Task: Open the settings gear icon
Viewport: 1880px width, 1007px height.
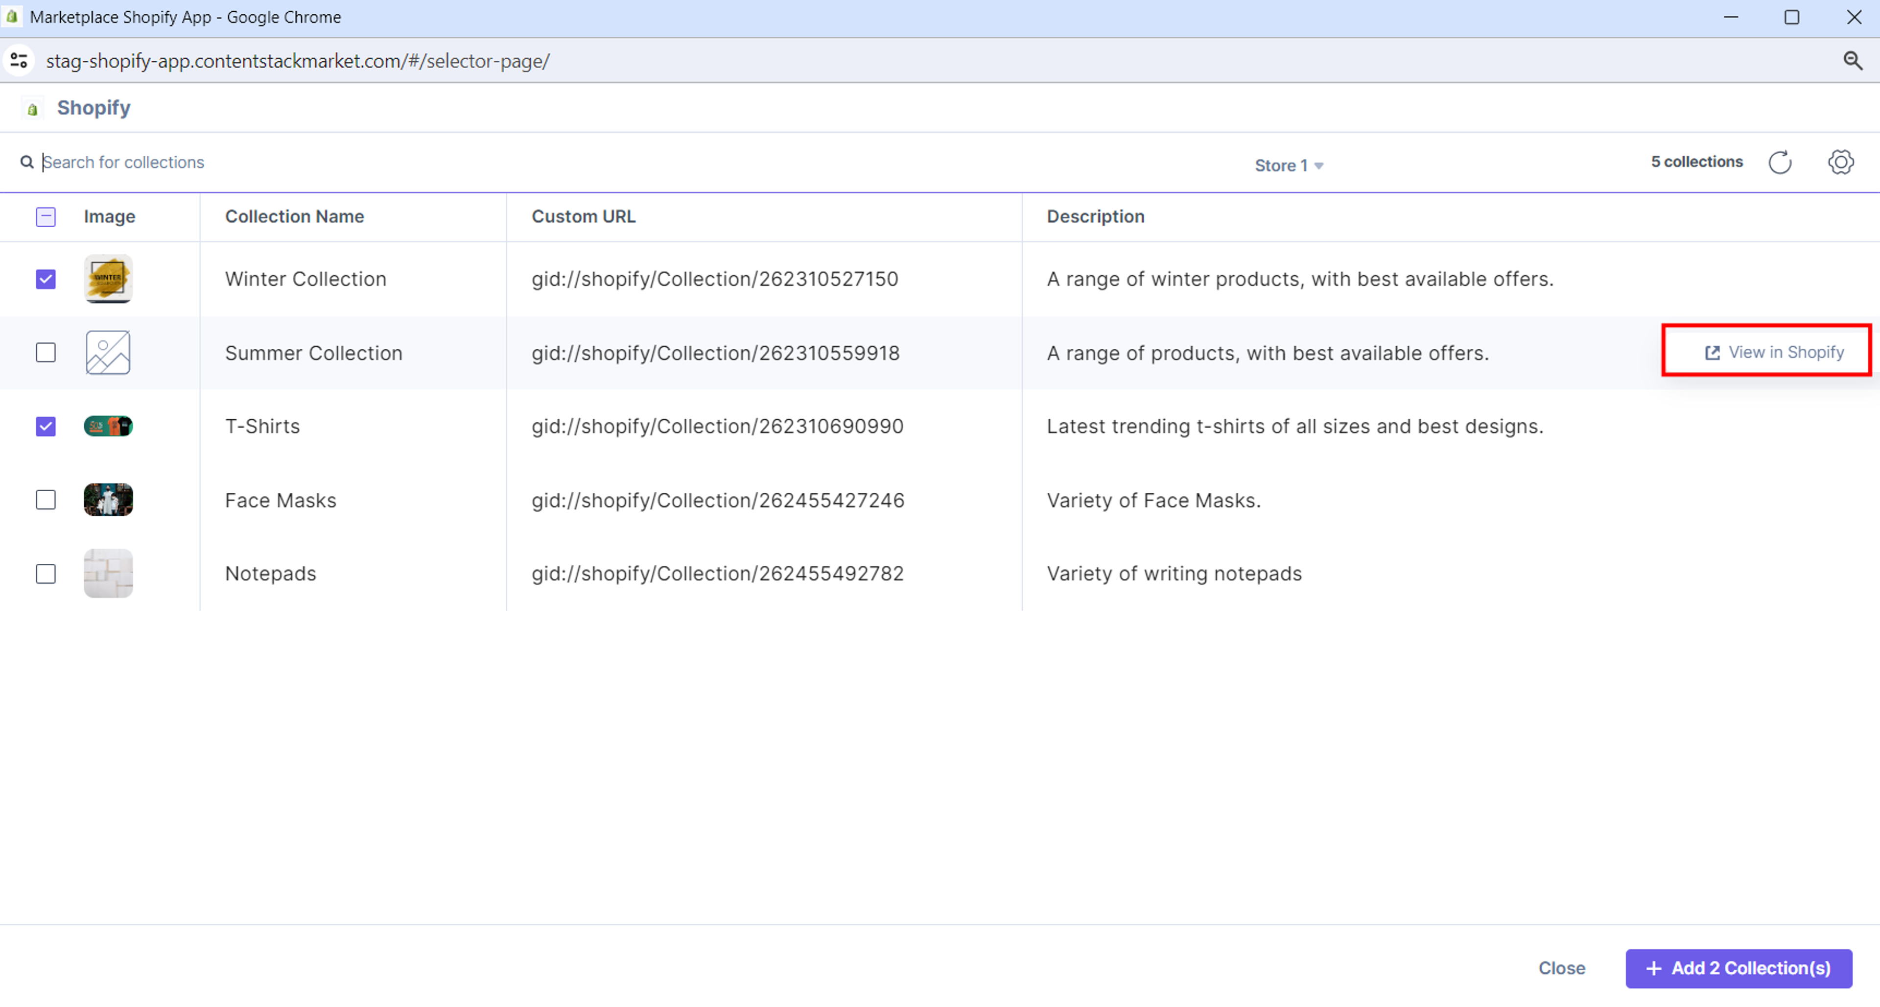Action: 1841,162
